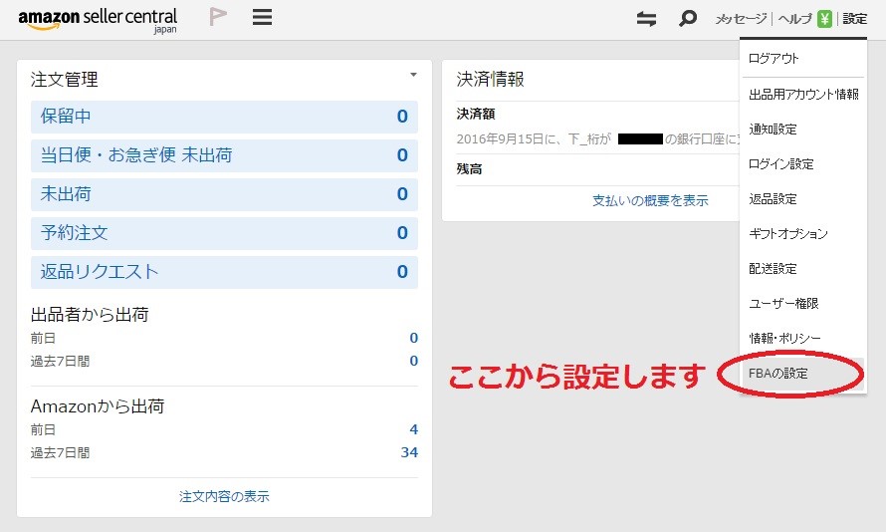Click the 決済情報 panel heading
The height and width of the screenshot is (532, 886).
pos(490,79)
